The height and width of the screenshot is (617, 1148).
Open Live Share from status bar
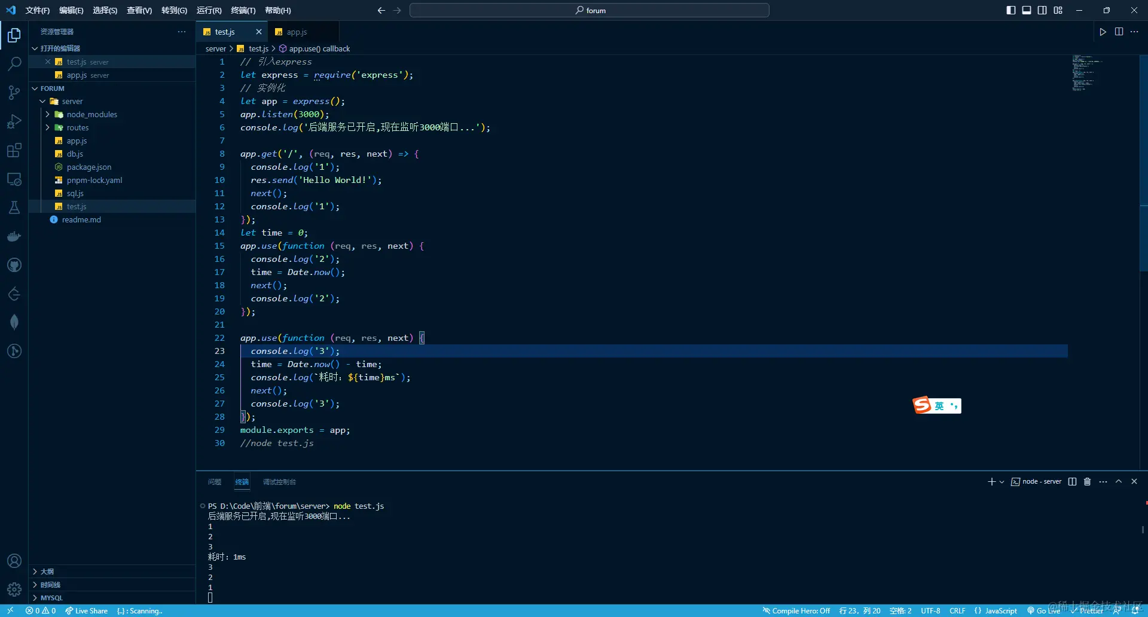click(87, 610)
